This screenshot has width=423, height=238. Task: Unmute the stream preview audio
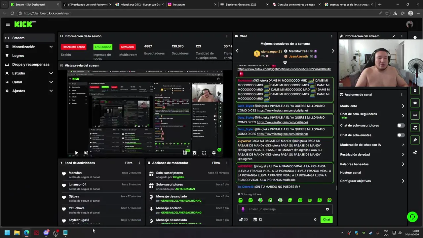pos(86,153)
